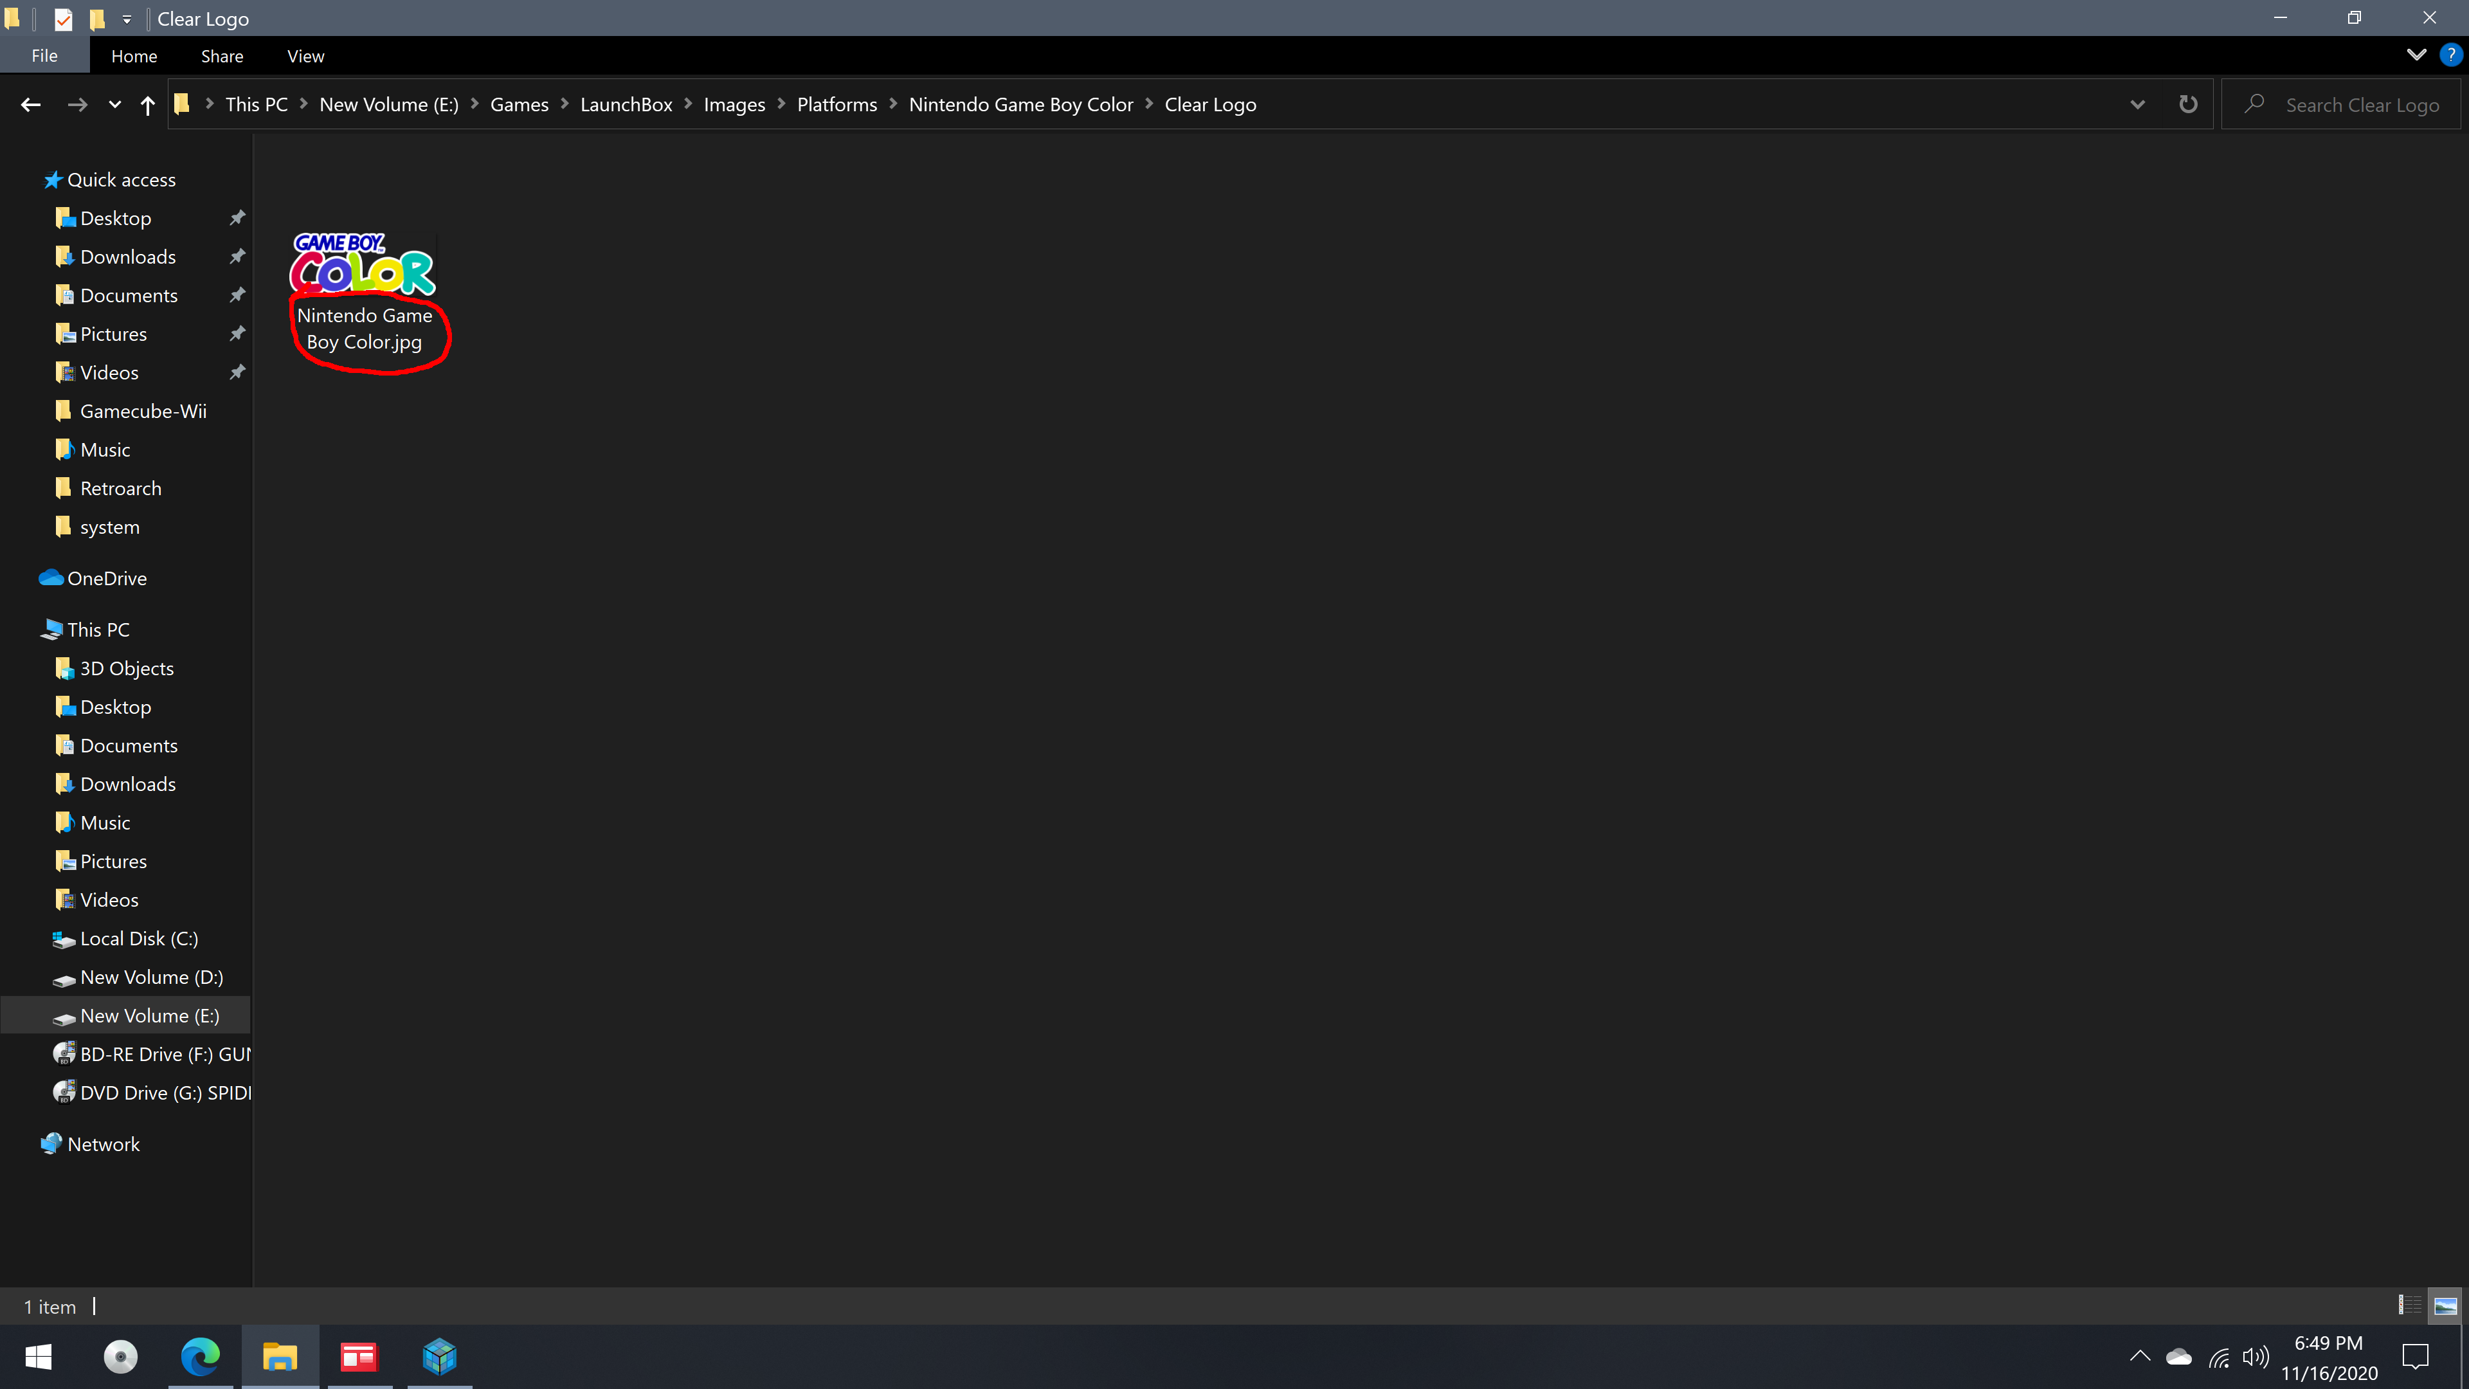
Task: Click Images in the address breadcrumb
Action: click(x=734, y=104)
